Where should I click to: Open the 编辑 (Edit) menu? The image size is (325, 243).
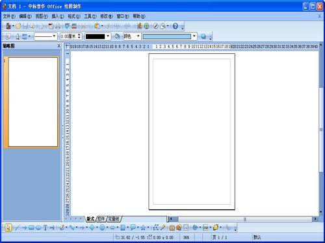(25, 16)
